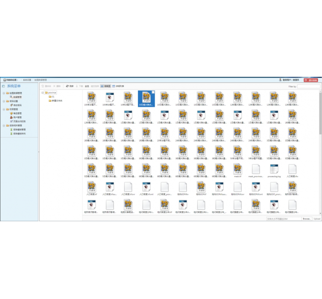
Task: Click the Refresh (刷新) toolbar icon
Action: [x=69, y=86]
